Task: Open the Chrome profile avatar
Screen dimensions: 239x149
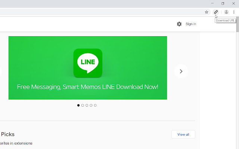Action: (x=226, y=12)
